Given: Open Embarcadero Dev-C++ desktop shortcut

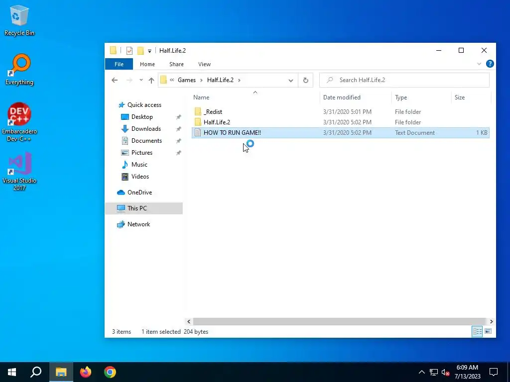Looking at the screenshot, I should click(x=19, y=122).
